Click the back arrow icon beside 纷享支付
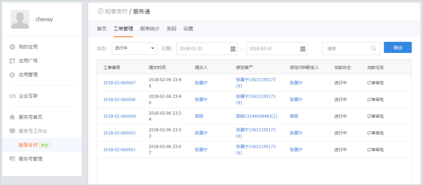This screenshot has height=185, width=423. pyautogui.click(x=100, y=11)
